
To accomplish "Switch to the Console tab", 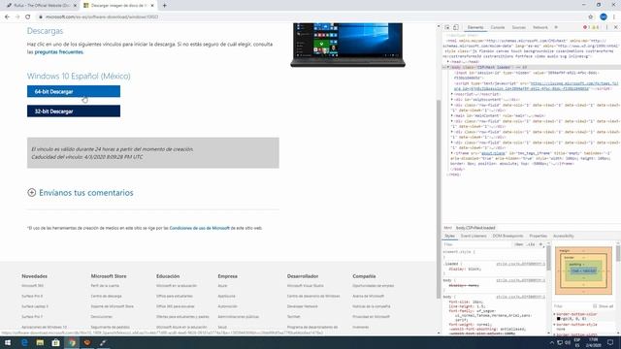I will 498,27.
